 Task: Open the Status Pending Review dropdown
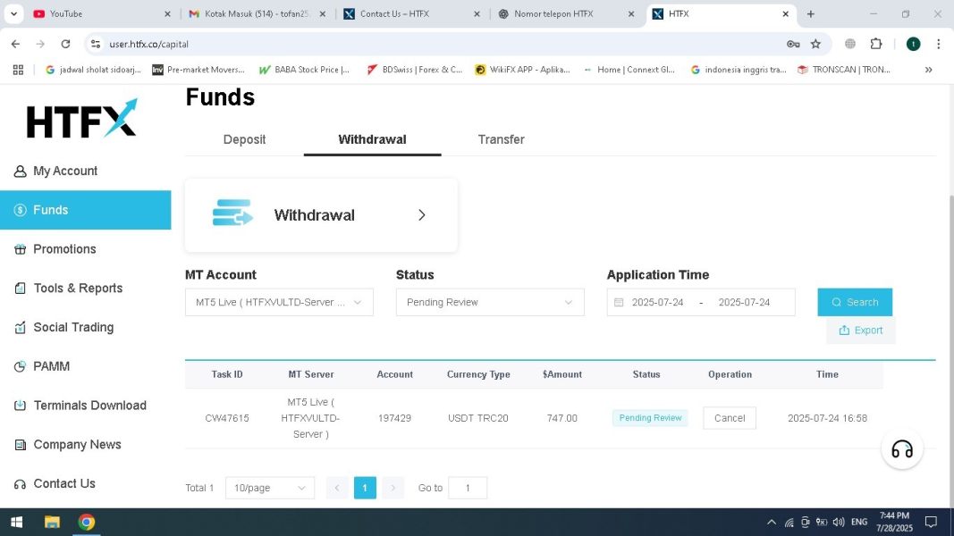489,303
